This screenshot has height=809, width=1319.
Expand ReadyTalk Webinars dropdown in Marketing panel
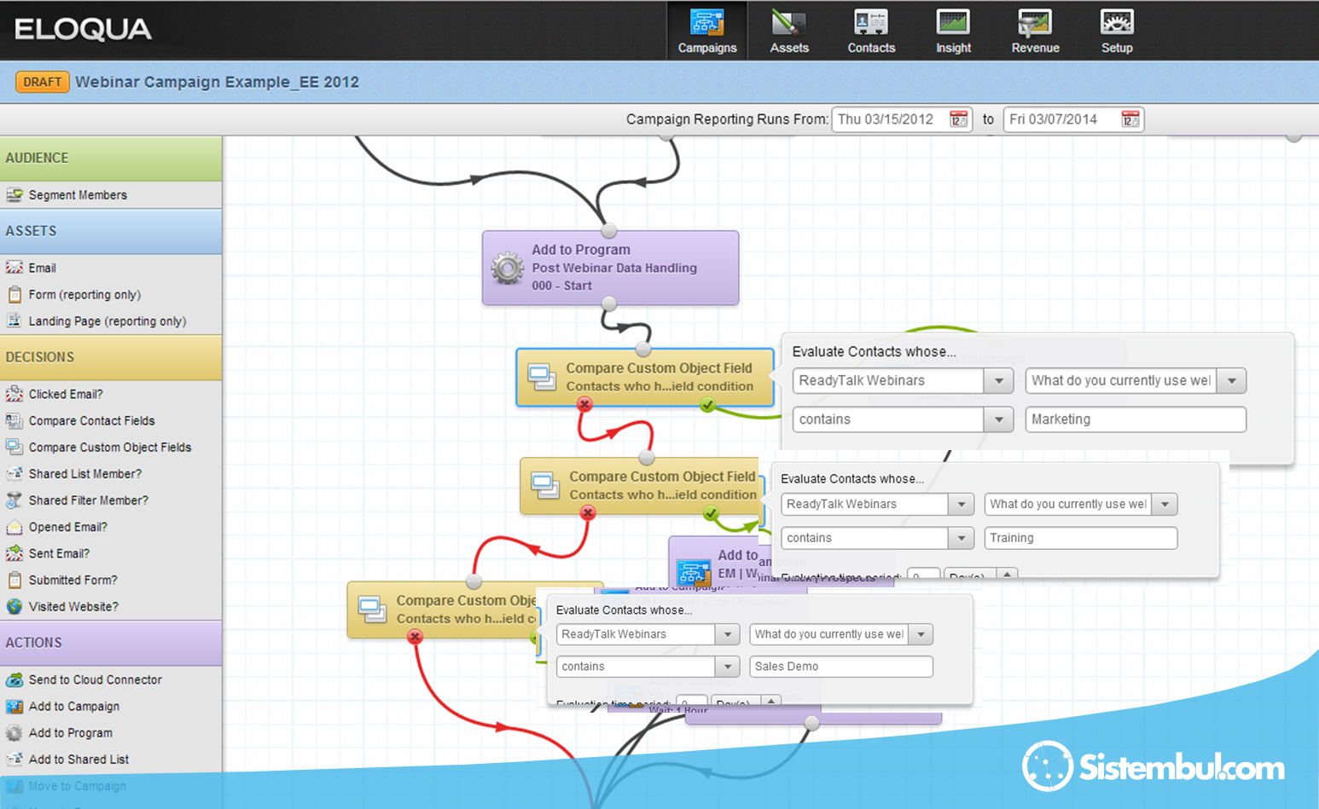click(x=998, y=380)
